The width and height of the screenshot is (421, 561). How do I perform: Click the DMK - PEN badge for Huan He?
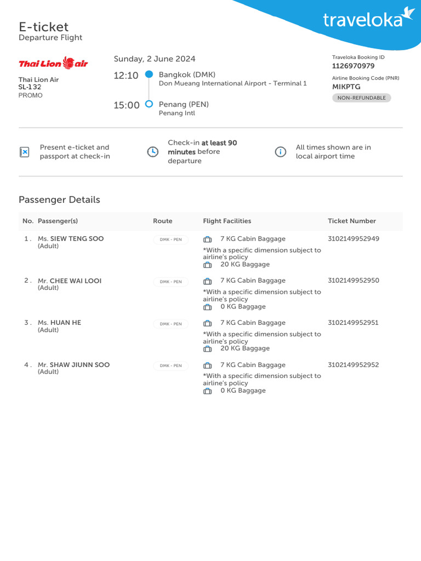(x=170, y=324)
